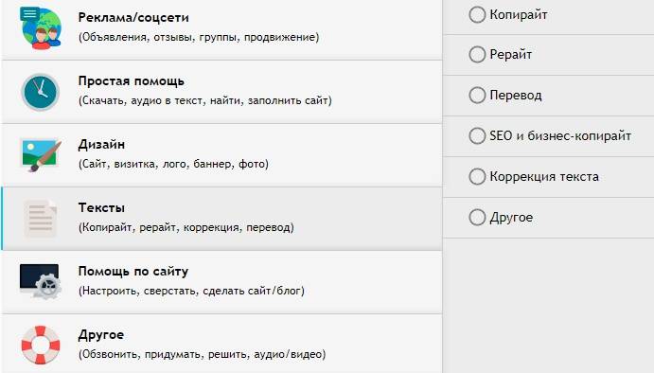Screen dimensions: 654x373
Task: Click the text document page icon
Action: [40, 218]
